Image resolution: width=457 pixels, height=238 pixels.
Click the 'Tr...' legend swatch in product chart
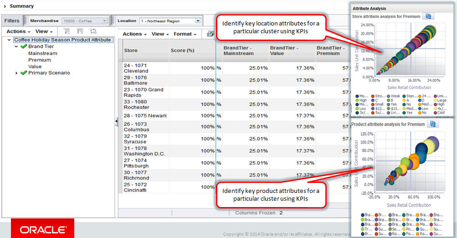(363, 229)
